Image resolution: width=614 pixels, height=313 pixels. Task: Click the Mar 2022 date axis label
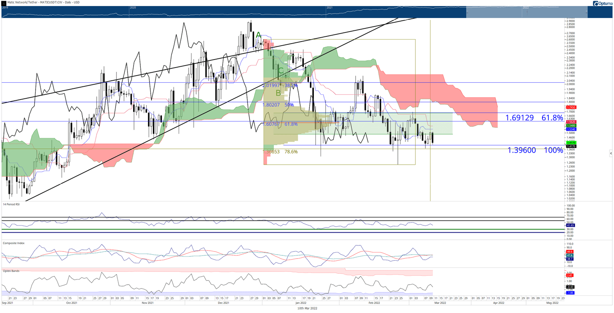(x=440, y=303)
